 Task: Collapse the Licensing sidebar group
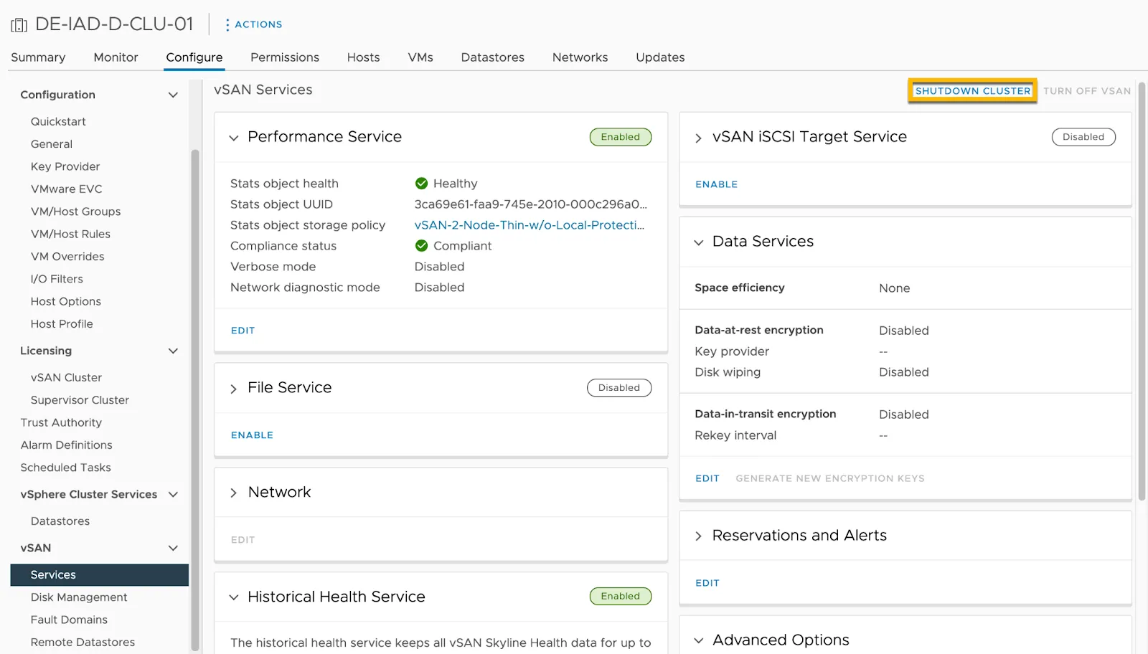[x=173, y=351]
